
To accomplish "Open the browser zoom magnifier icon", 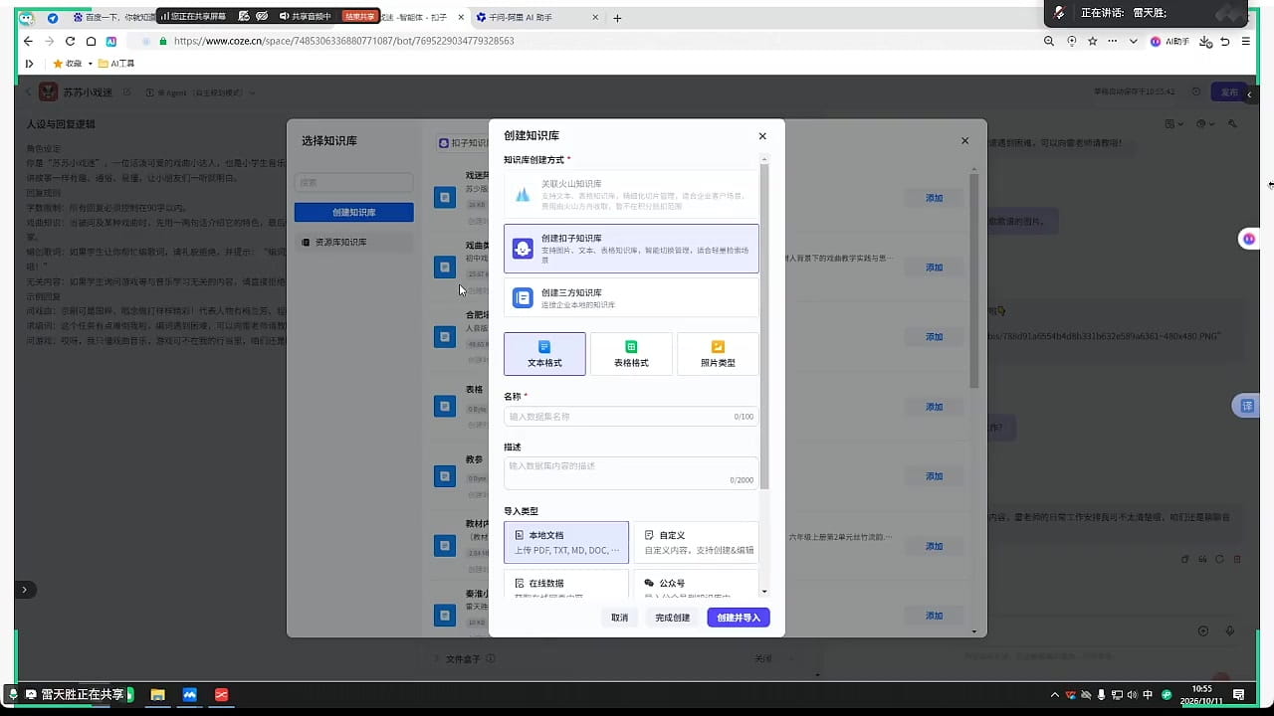I will coord(1049,42).
